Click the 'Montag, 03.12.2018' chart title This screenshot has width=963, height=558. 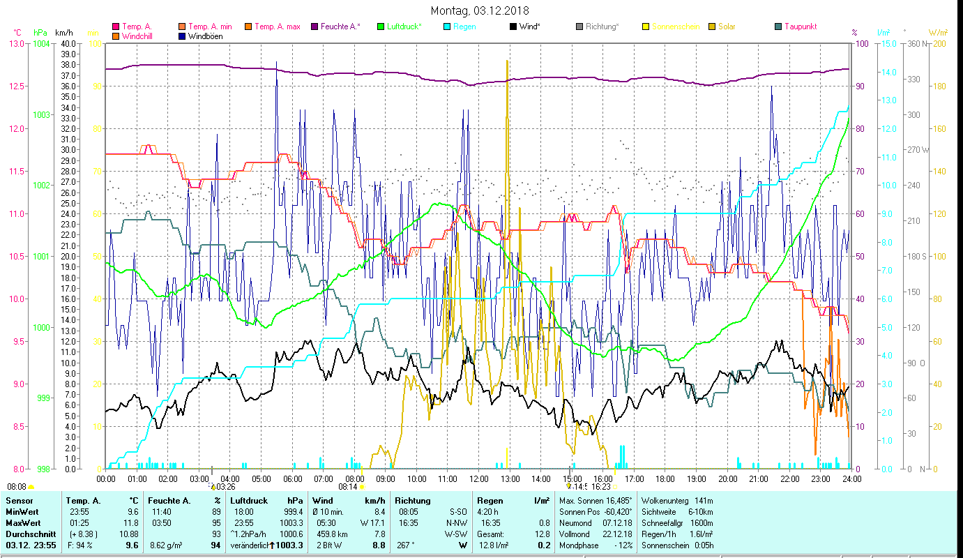click(x=480, y=10)
